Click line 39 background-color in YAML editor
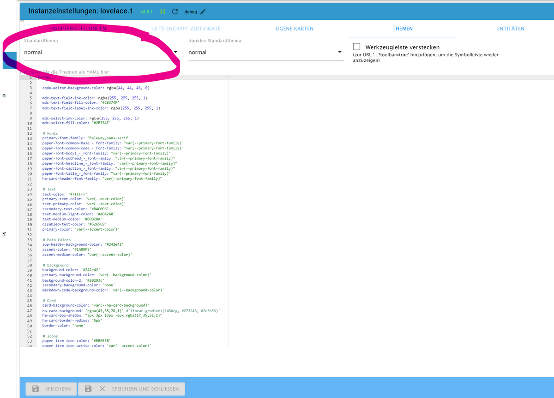This screenshot has height=398, width=554. pyautogui.click(x=71, y=270)
